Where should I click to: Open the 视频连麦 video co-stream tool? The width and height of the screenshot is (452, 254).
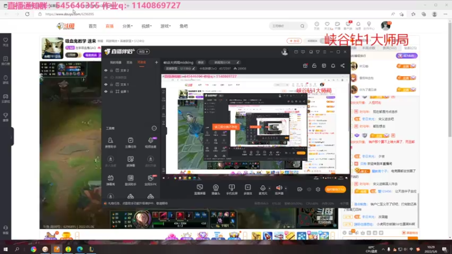coord(150,143)
